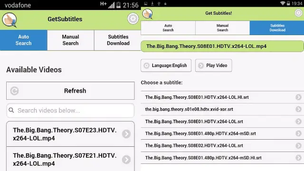Open Manual Search tab on right screen
Image resolution: width=304 pixels, height=171 pixels.
coord(222,28)
